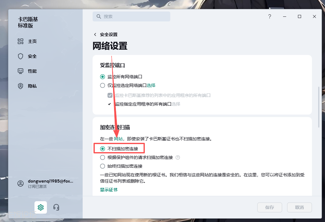Open support via the headset icon
This screenshot has height=222, width=325.
click(56, 207)
